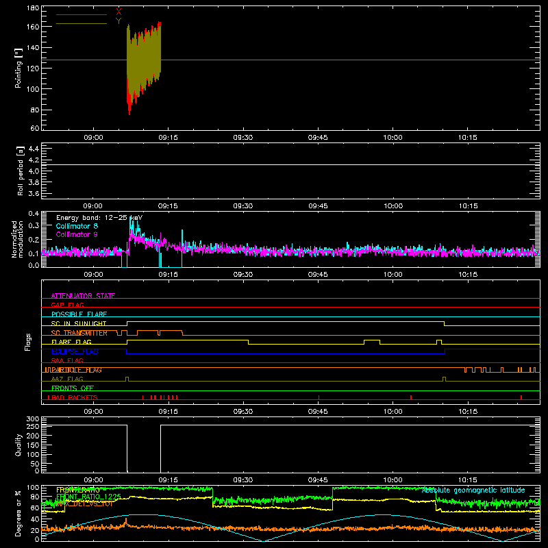Click the green FRONT_RATIO_1225 legend entry
This screenshot has height=548, width=548.
[x=89, y=497]
